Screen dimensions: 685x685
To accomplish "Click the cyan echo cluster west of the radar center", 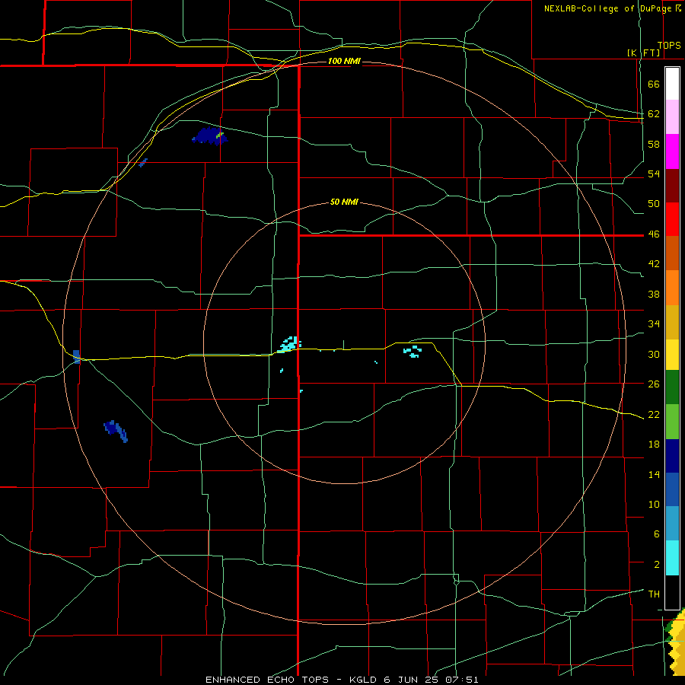I will point(290,344).
